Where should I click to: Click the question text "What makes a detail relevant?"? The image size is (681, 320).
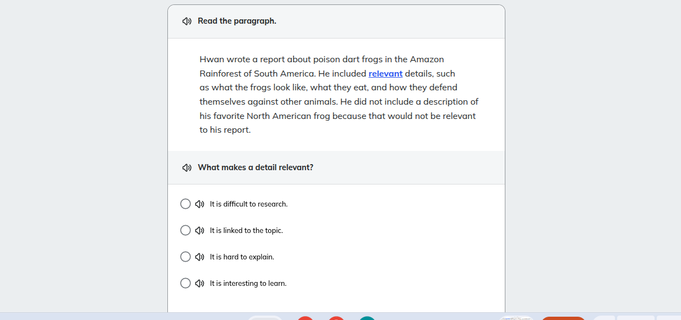(x=255, y=167)
